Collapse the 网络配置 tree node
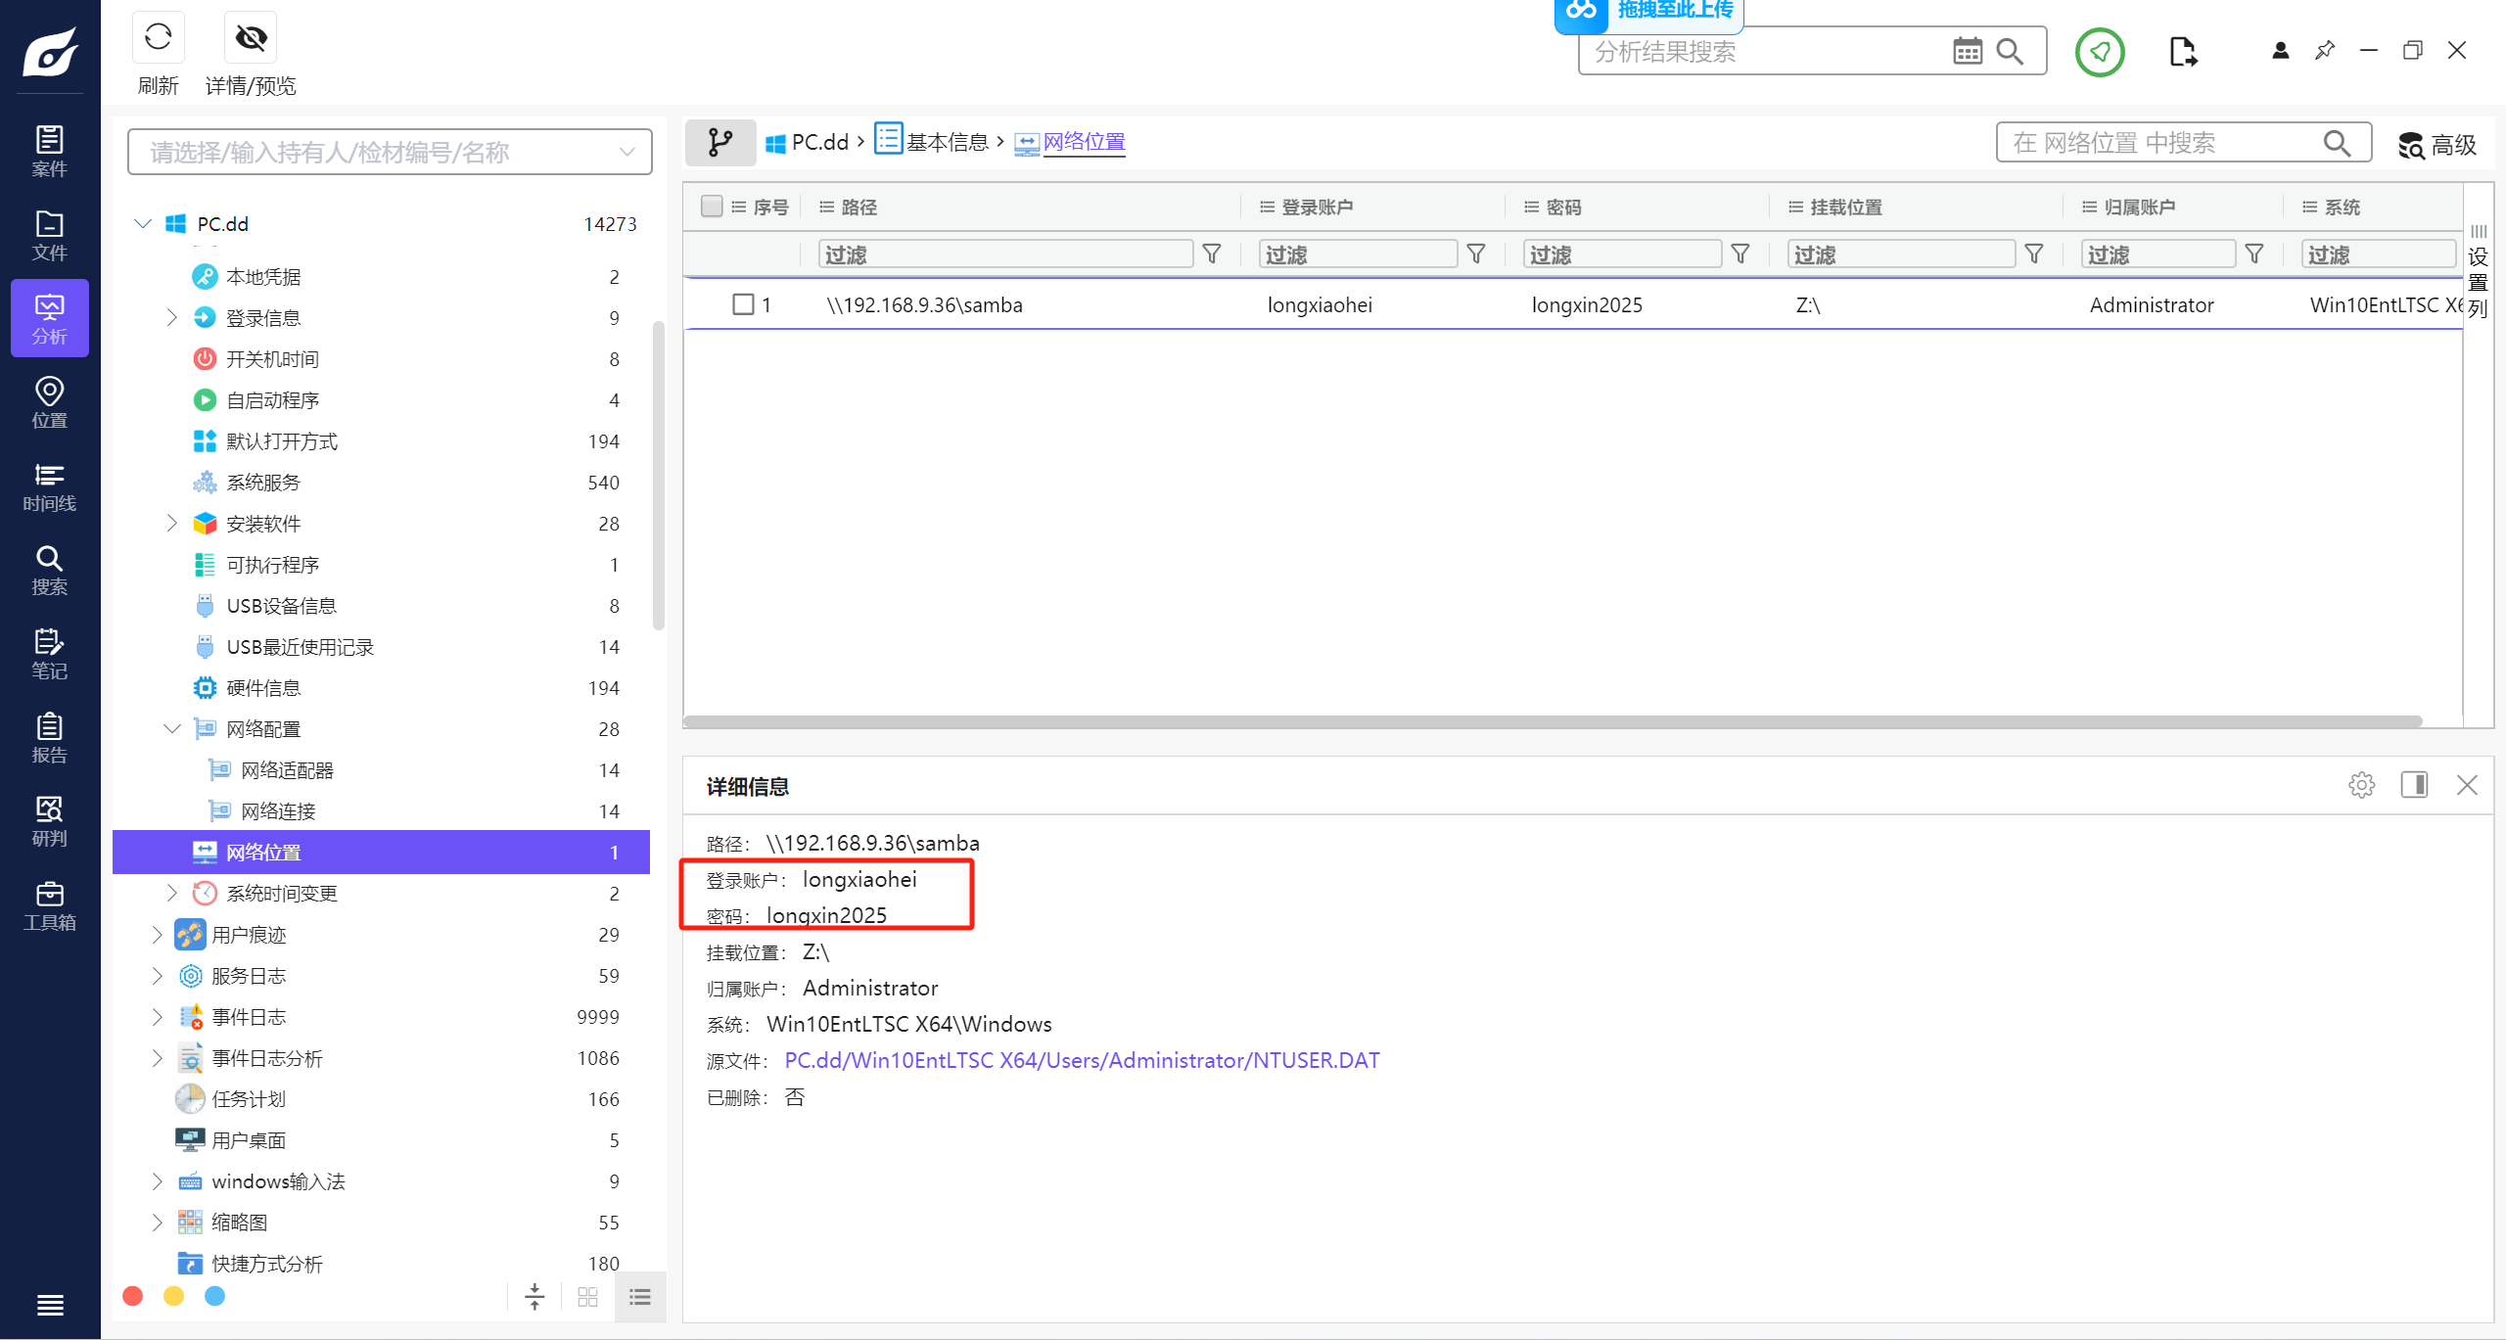Image resolution: width=2506 pixels, height=1340 pixels. (172, 729)
